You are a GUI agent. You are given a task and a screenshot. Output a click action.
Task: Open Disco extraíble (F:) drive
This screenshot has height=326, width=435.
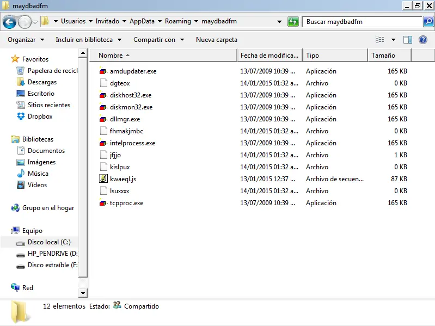click(x=53, y=265)
